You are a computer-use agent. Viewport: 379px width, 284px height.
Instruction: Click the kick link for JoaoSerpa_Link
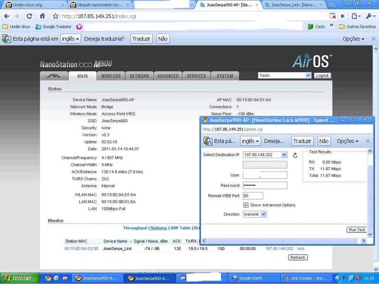tap(301, 248)
